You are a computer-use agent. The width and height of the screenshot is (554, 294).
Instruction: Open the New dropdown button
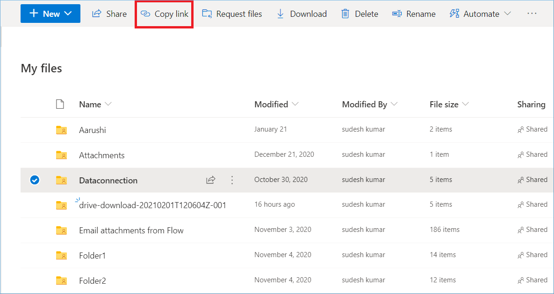(50, 14)
